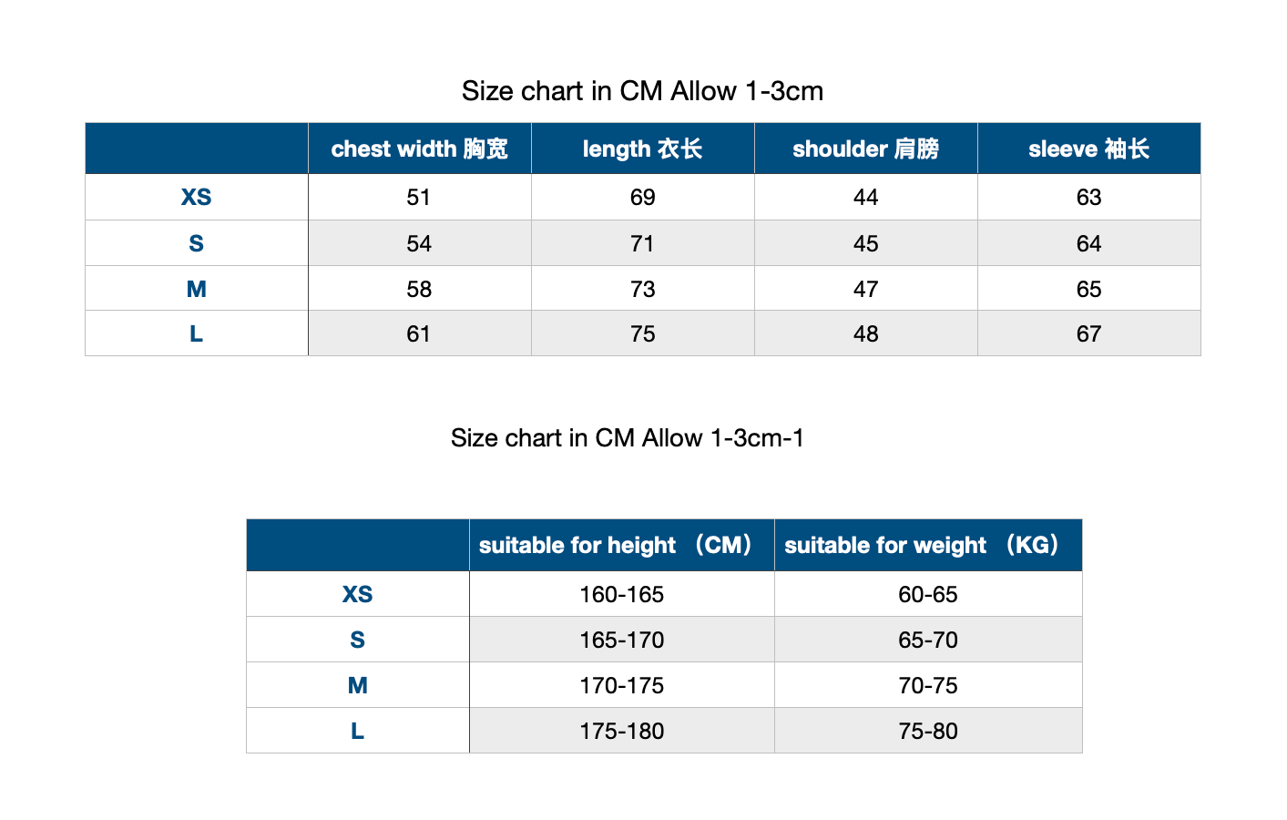This screenshot has height=820, width=1287.
Task: Select the 'sleeve 袖长' column header
Action: click(1089, 149)
